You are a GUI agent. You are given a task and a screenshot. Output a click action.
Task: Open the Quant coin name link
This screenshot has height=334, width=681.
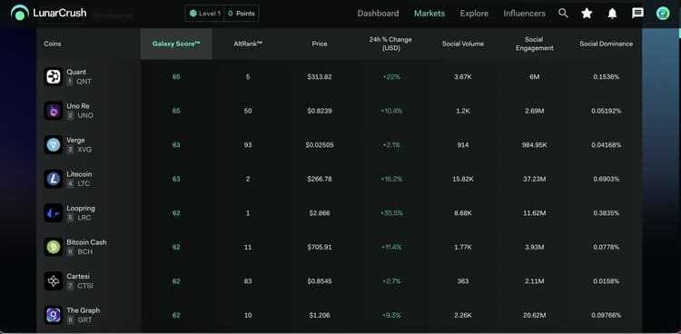(x=76, y=72)
